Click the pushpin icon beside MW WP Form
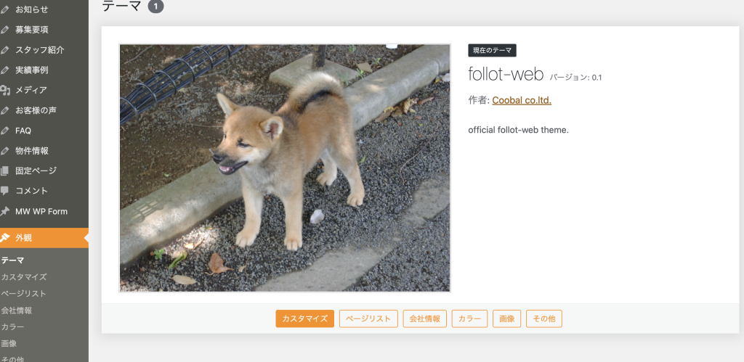This screenshot has height=362, width=744. coord(5,211)
